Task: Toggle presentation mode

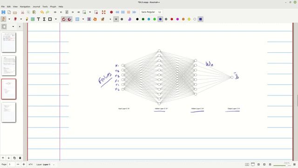Action: [x=253, y=164]
